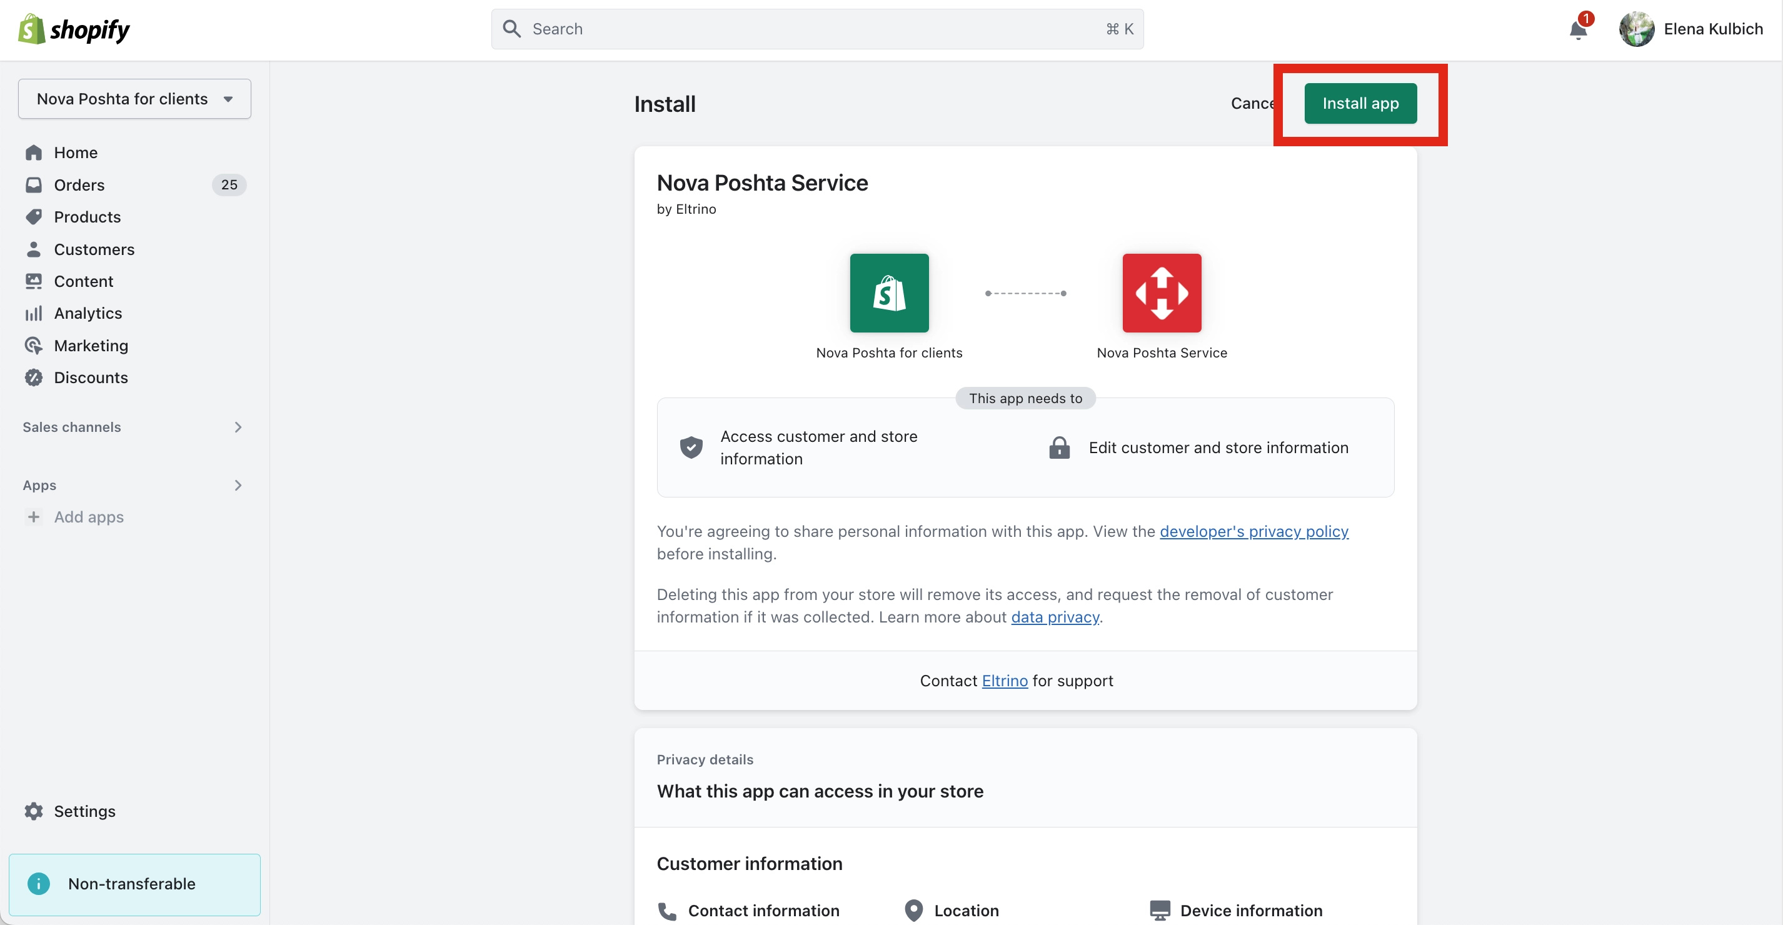Open Analytics in sidebar
The width and height of the screenshot is (1783, 925).
[88, 313]
